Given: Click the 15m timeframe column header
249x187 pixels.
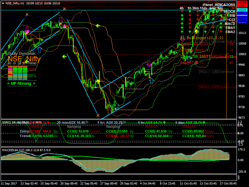Looking at the screenshot, I should tap(203, 8).
